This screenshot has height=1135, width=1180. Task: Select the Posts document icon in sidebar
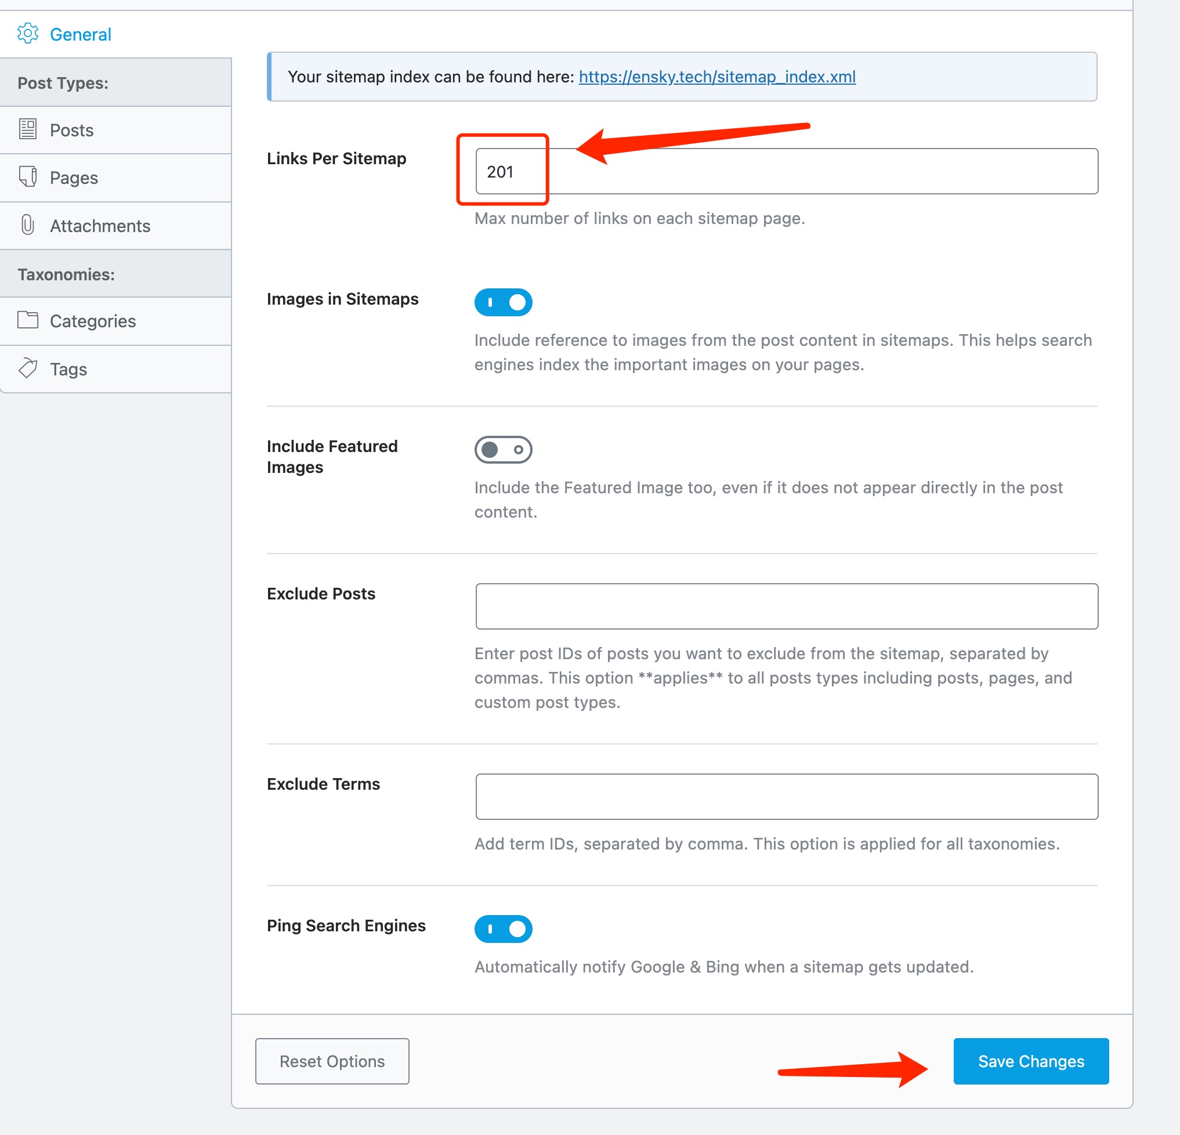click(27, 129)
